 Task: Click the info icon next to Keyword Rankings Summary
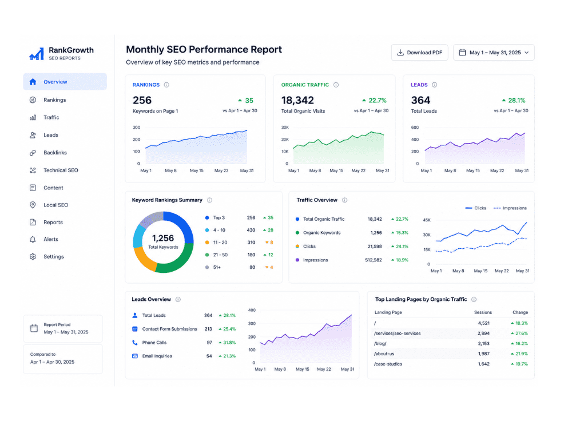tap(210, 200)
